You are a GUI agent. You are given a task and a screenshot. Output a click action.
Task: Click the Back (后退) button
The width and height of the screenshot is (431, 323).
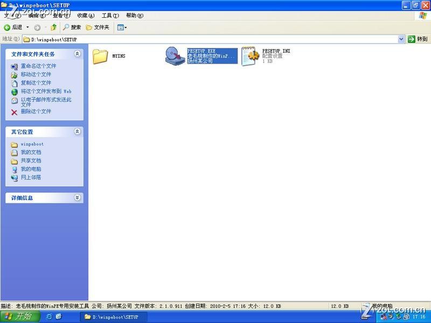13,27
